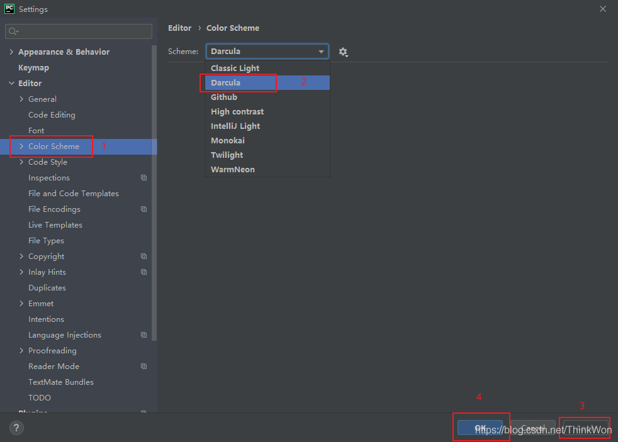Select Keymap in the settings tree
The image size is (618, 442).
point(33,68)
